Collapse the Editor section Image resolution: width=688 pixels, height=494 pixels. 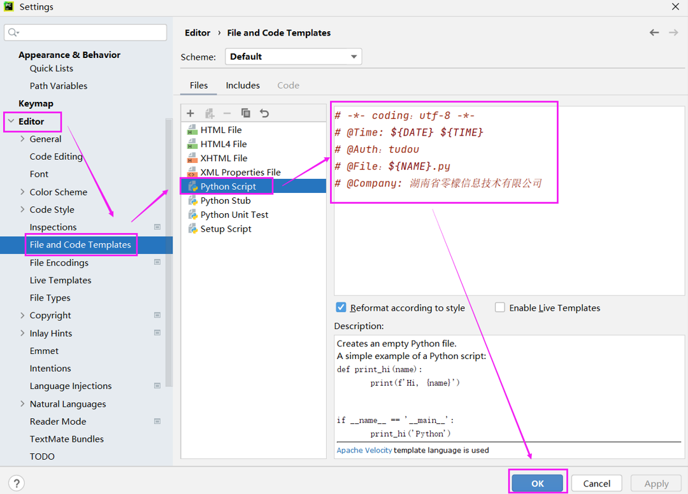[11, 121]
